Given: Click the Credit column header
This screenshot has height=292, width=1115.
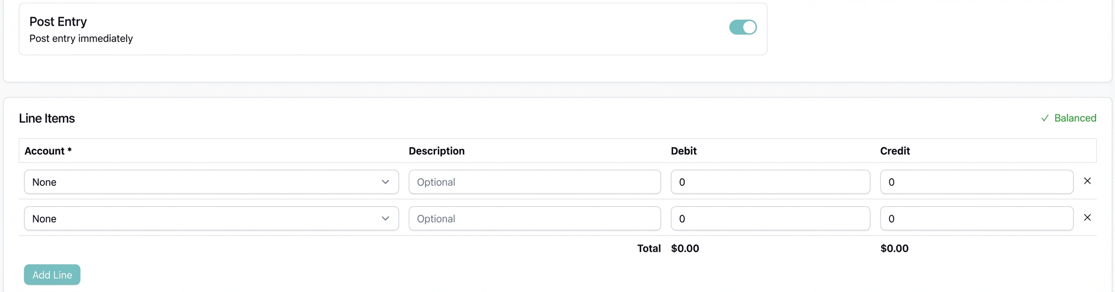Looking at the screenshot, I should 895,151.
